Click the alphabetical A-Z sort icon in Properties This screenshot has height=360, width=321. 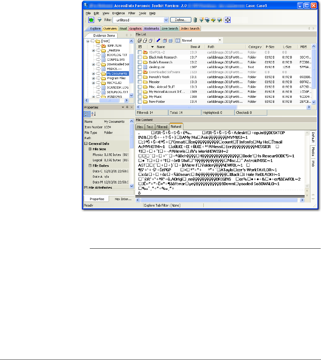pyautogui.click(x=93, y=114)
